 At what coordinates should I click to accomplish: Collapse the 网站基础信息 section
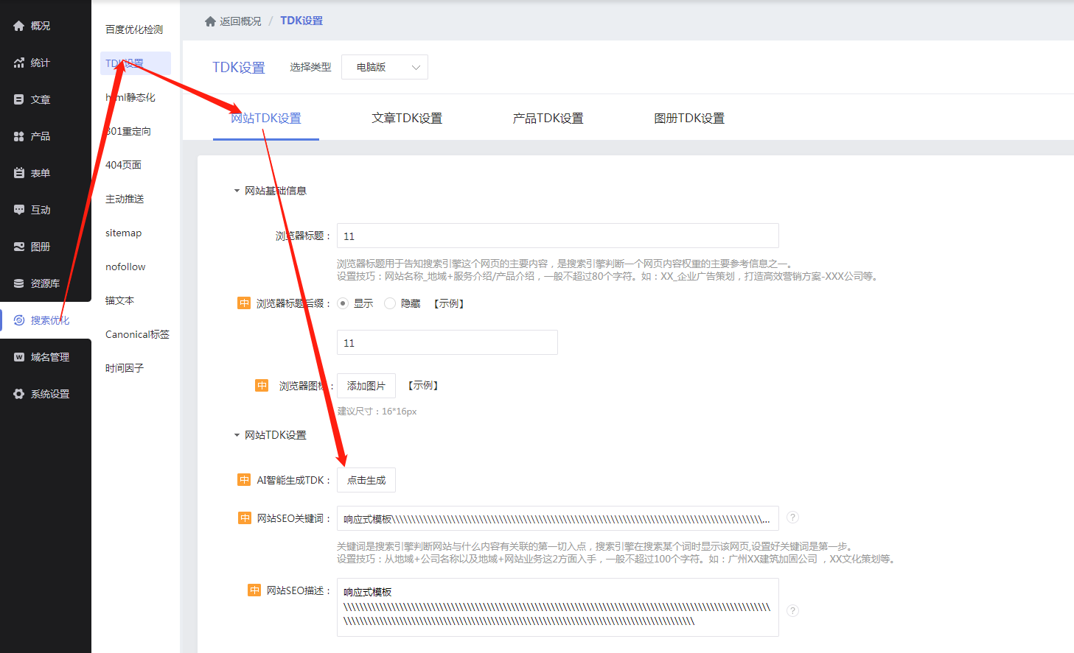(x=237, y=191)
